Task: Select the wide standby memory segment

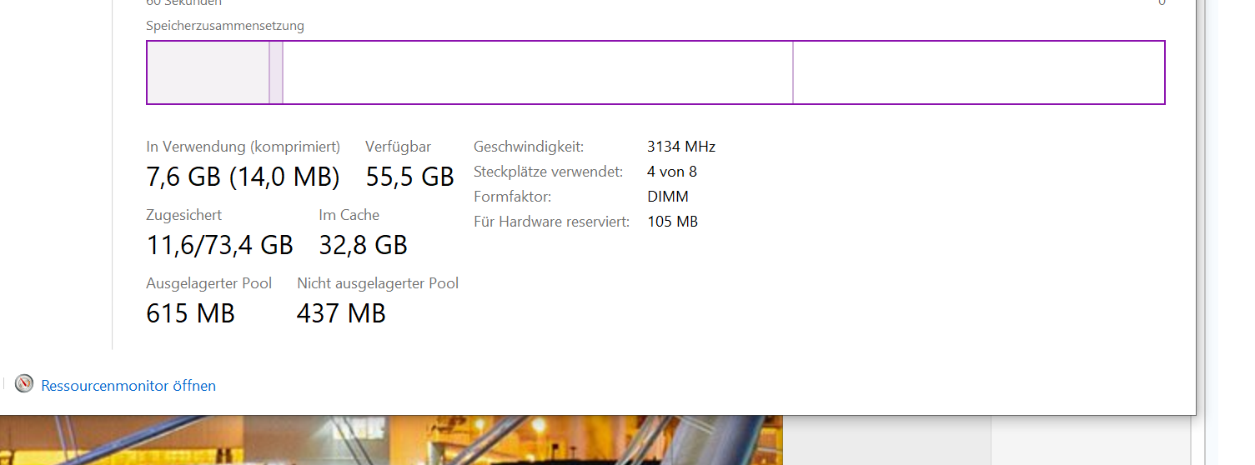Action: [x=538, y=72]
